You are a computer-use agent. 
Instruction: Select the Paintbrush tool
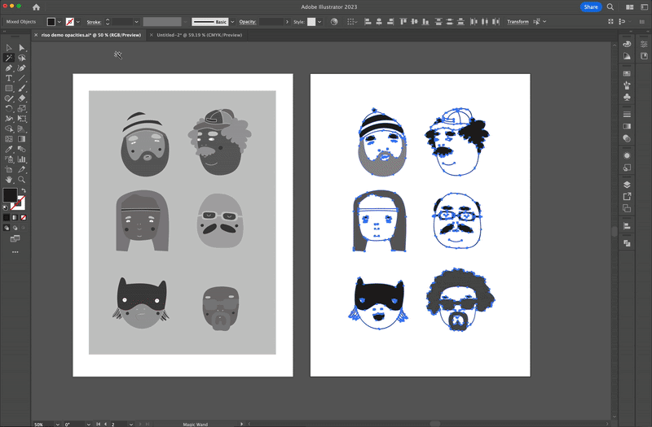(22, 89)
